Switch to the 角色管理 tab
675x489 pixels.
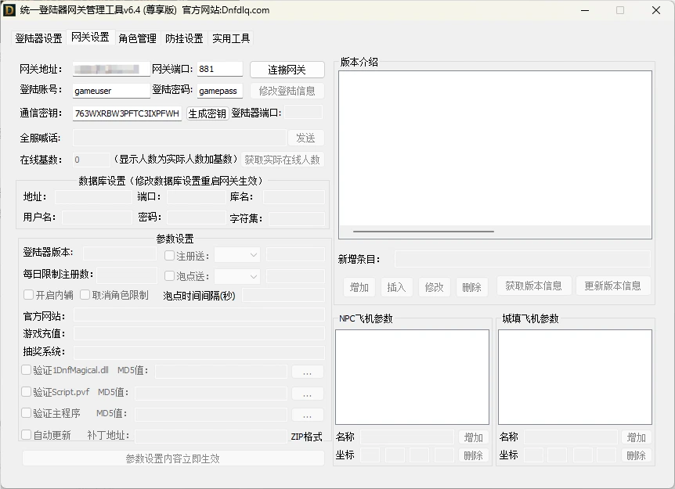pyautogui.click(x=137, y=37)
